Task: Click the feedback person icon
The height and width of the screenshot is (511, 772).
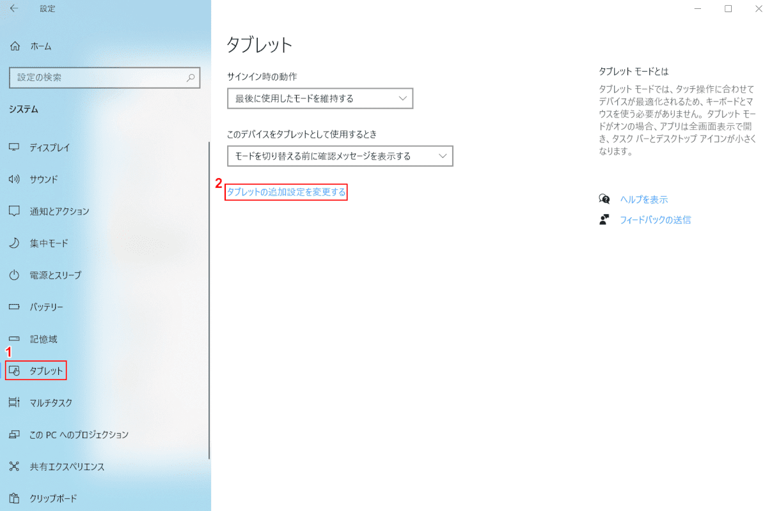Action: tap(604, 220)
